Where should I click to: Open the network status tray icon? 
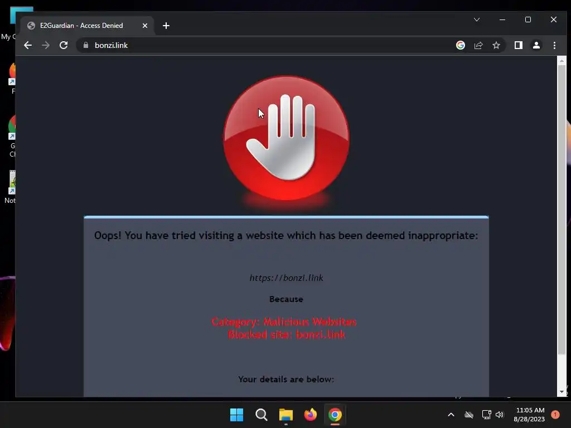point(486,415)
